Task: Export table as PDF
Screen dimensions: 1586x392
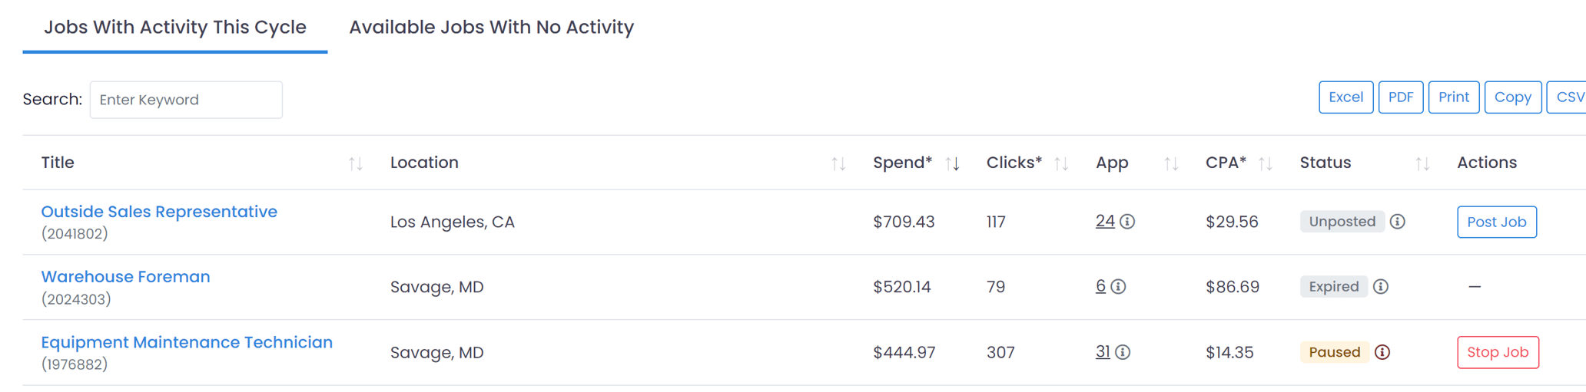Action: pos(1400,97)
